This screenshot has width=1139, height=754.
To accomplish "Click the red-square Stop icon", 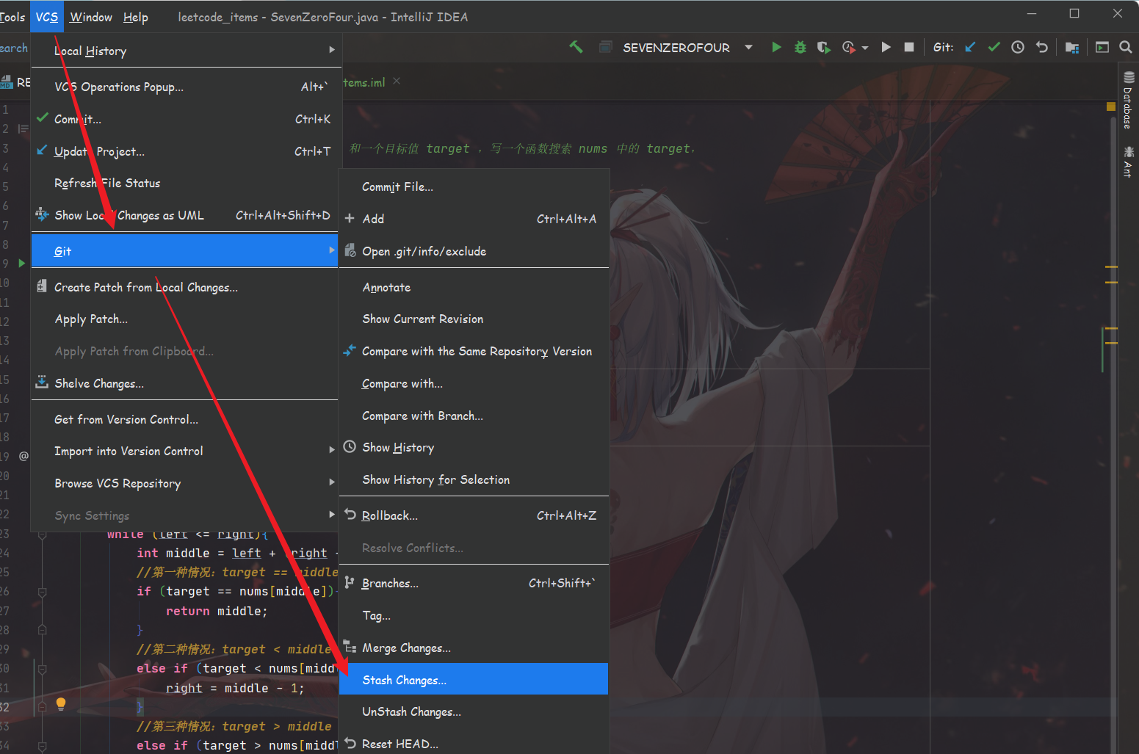I will (909, 47).
